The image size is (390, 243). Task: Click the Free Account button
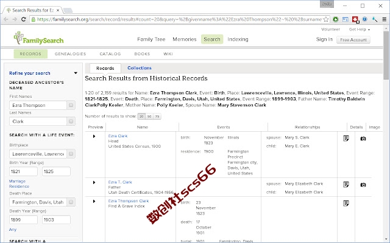[x=353, y=39]
